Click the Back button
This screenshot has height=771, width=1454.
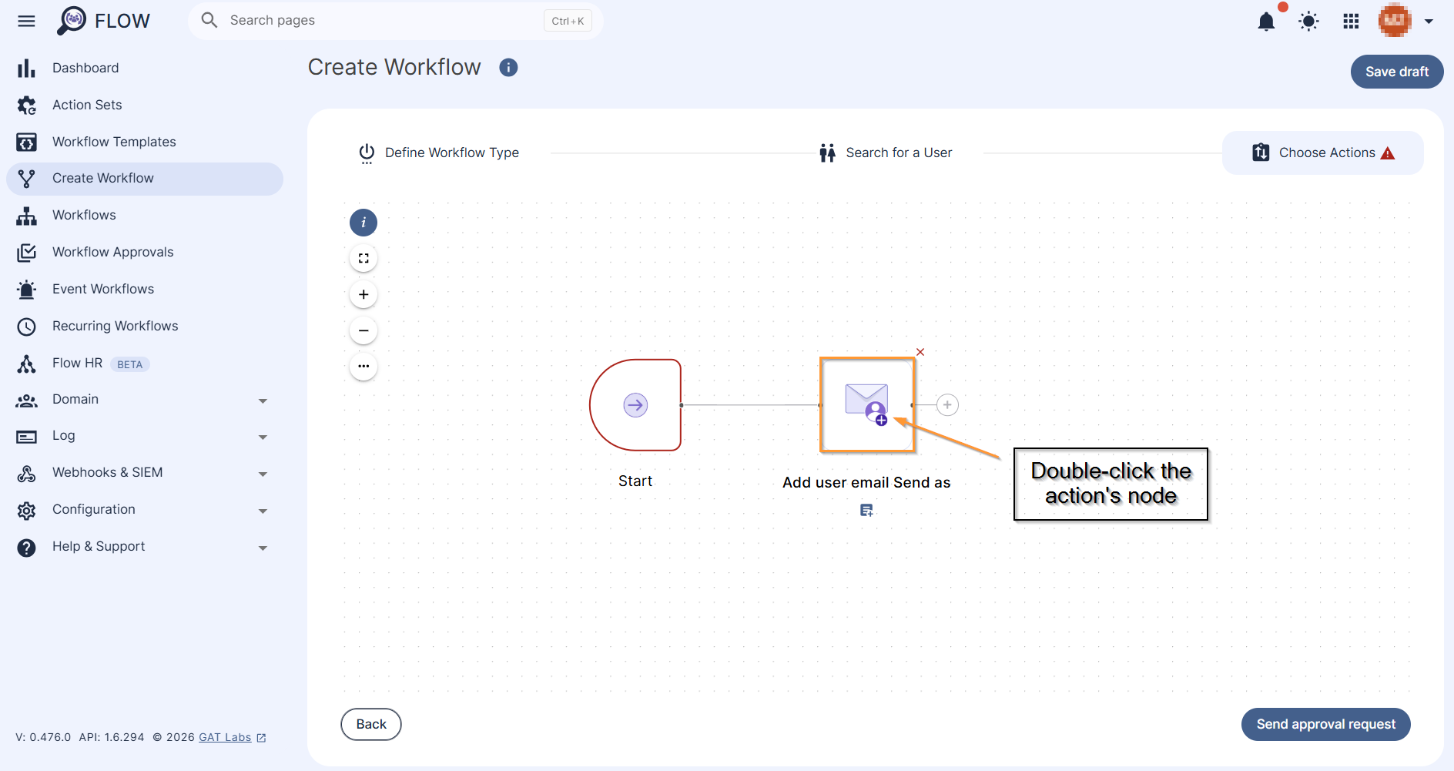(371, 725)
